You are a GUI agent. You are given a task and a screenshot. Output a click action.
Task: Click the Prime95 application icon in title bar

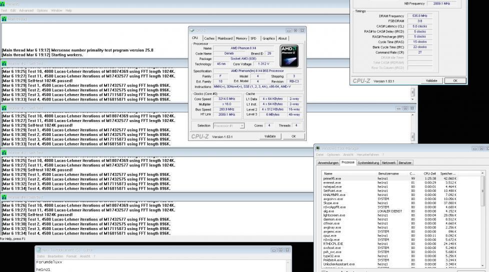point(3,4)
